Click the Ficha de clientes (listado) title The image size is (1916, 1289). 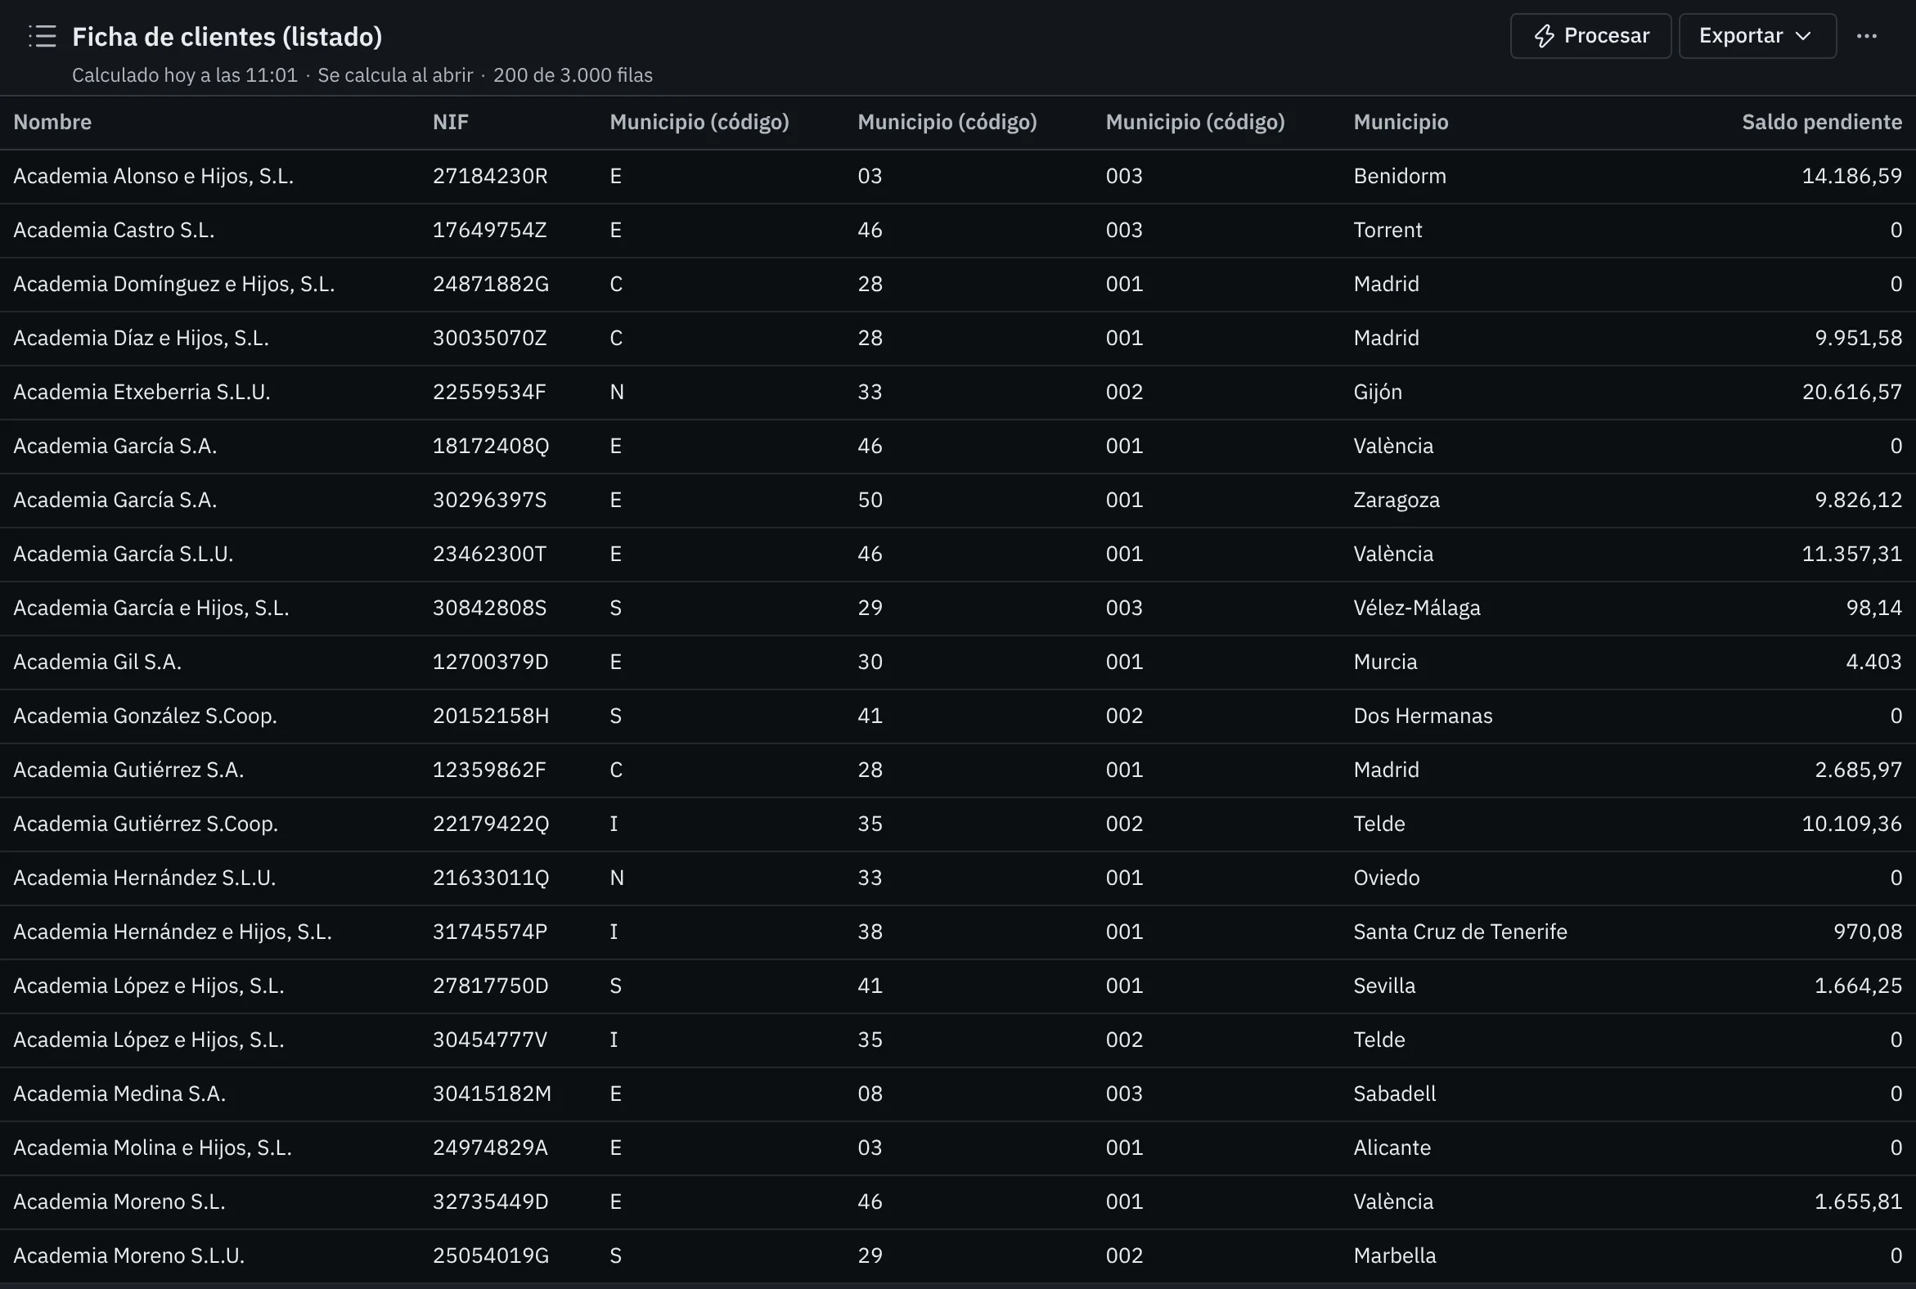(x=227, y=36)
